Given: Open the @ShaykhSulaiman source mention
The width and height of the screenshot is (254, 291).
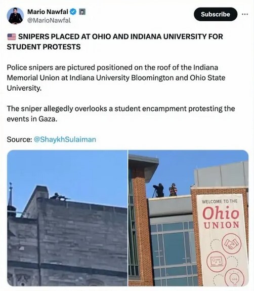Looking at the screenshot, I should (65, 139).
